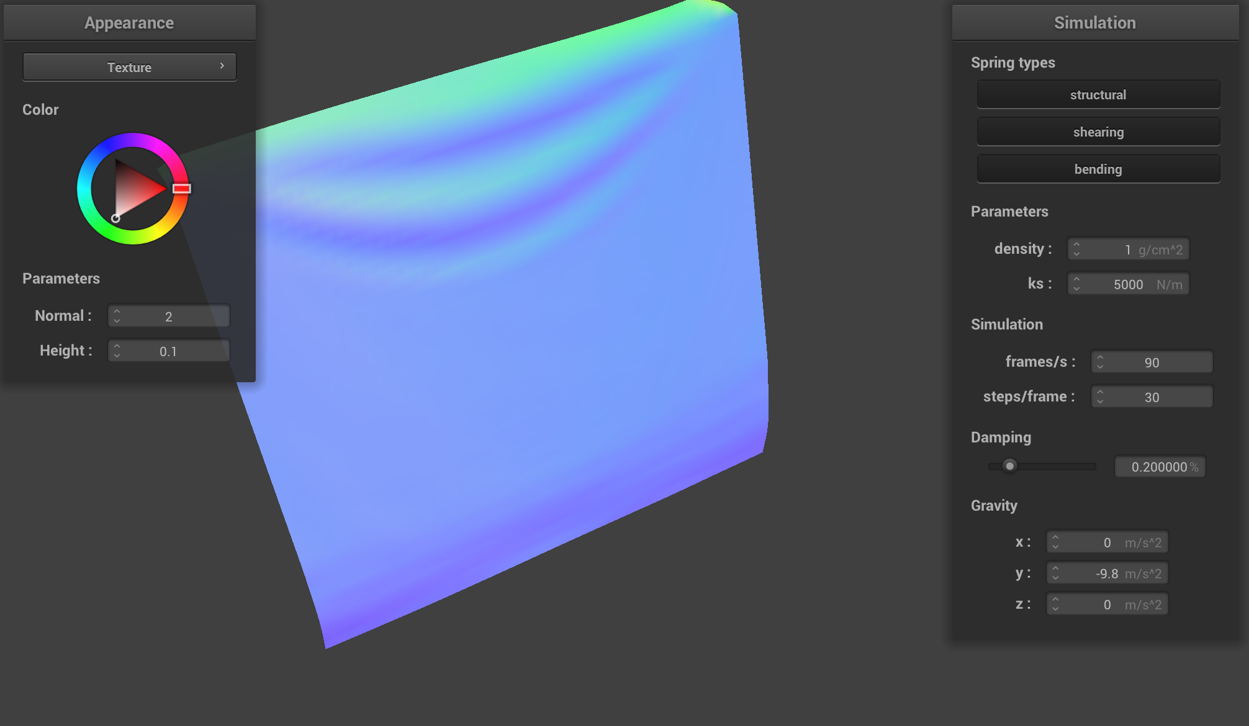Click the Gravity x value field
This screenshot has height=726, width=1249.
coord(1107,542)
